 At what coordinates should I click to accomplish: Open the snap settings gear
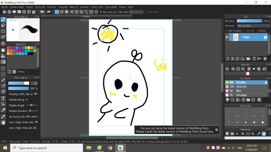tap(96, 12)
